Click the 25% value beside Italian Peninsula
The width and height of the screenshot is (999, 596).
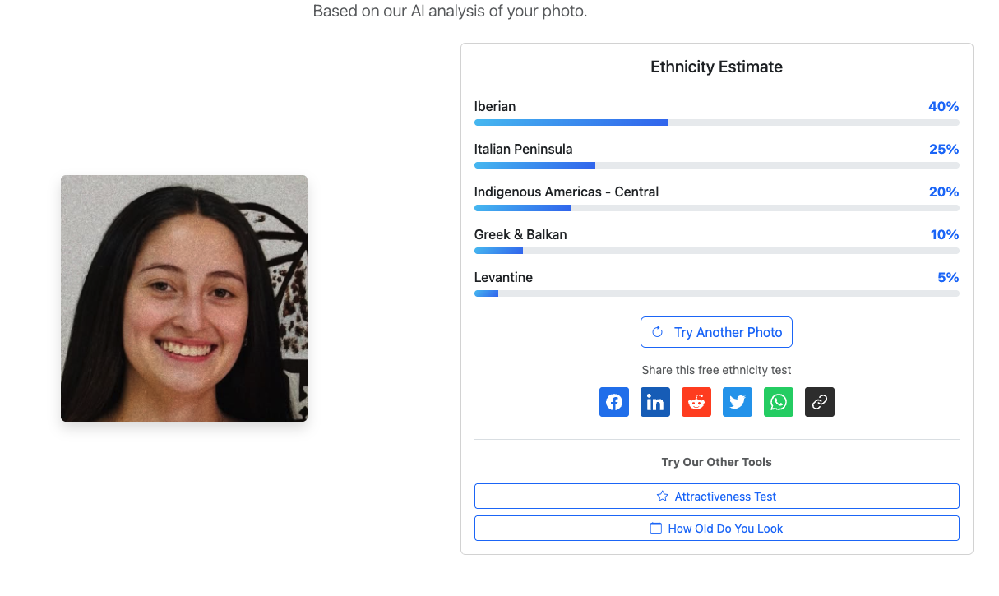point(943,150)
